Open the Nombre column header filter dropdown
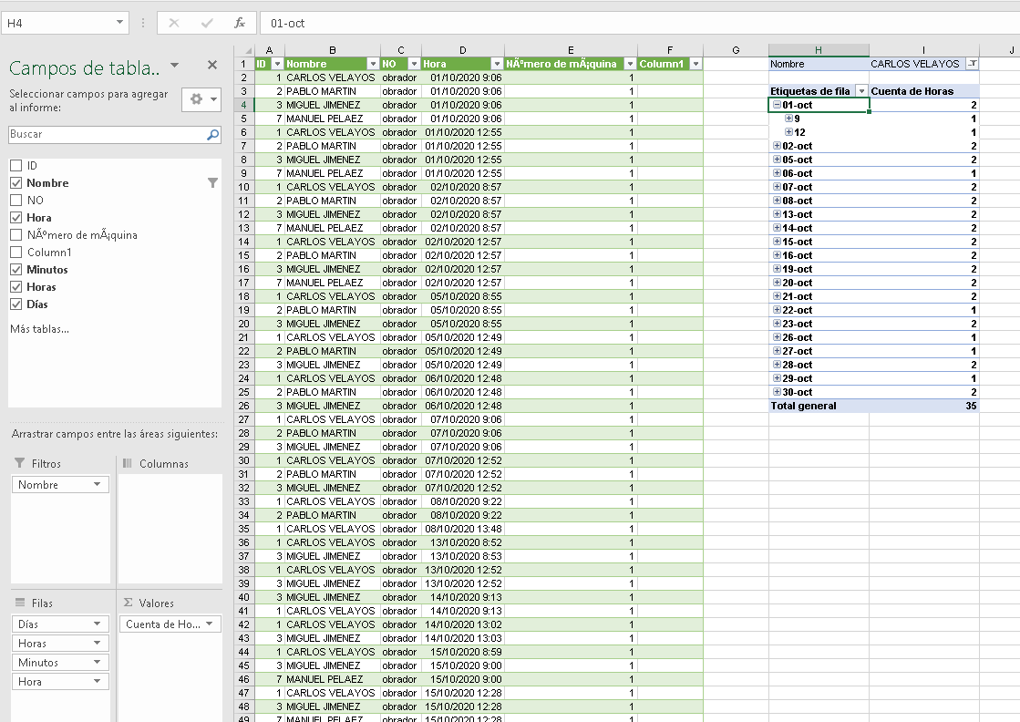The image size is (1020, 722). [372, 64]
